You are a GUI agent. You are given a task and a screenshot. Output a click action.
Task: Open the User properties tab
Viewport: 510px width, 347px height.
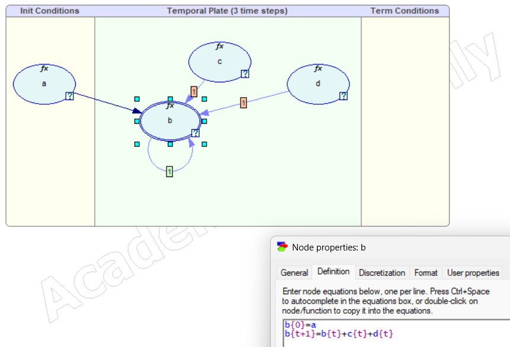(473, 272)
